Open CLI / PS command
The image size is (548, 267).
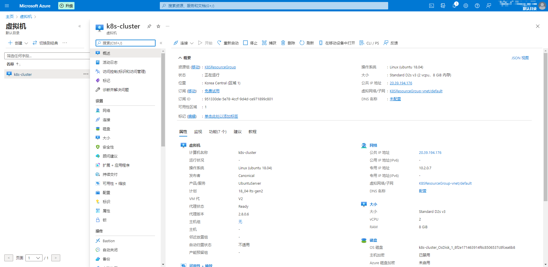pyautogui.click(x=369, y=43)
